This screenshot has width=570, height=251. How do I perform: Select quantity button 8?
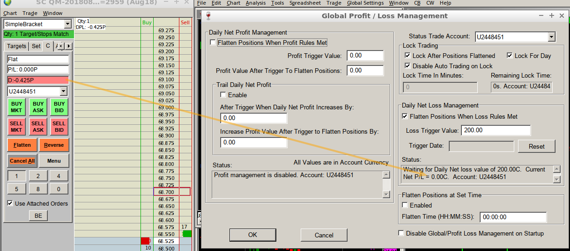tap(38, 189)
